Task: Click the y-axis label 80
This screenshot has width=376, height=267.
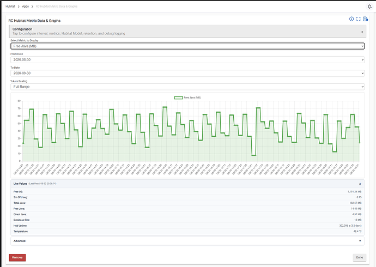Action: tap(19, 101)
